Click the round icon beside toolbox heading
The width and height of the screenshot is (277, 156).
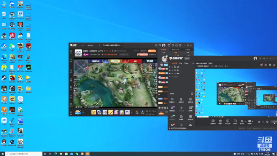(x=192, y=94)
